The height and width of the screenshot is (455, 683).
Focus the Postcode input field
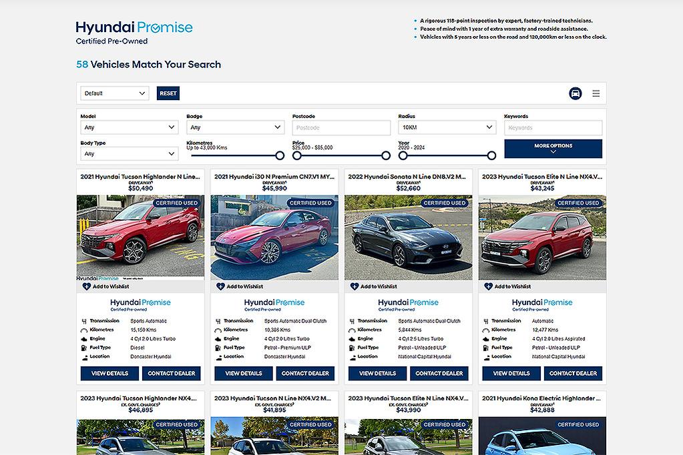pos(341,127)
